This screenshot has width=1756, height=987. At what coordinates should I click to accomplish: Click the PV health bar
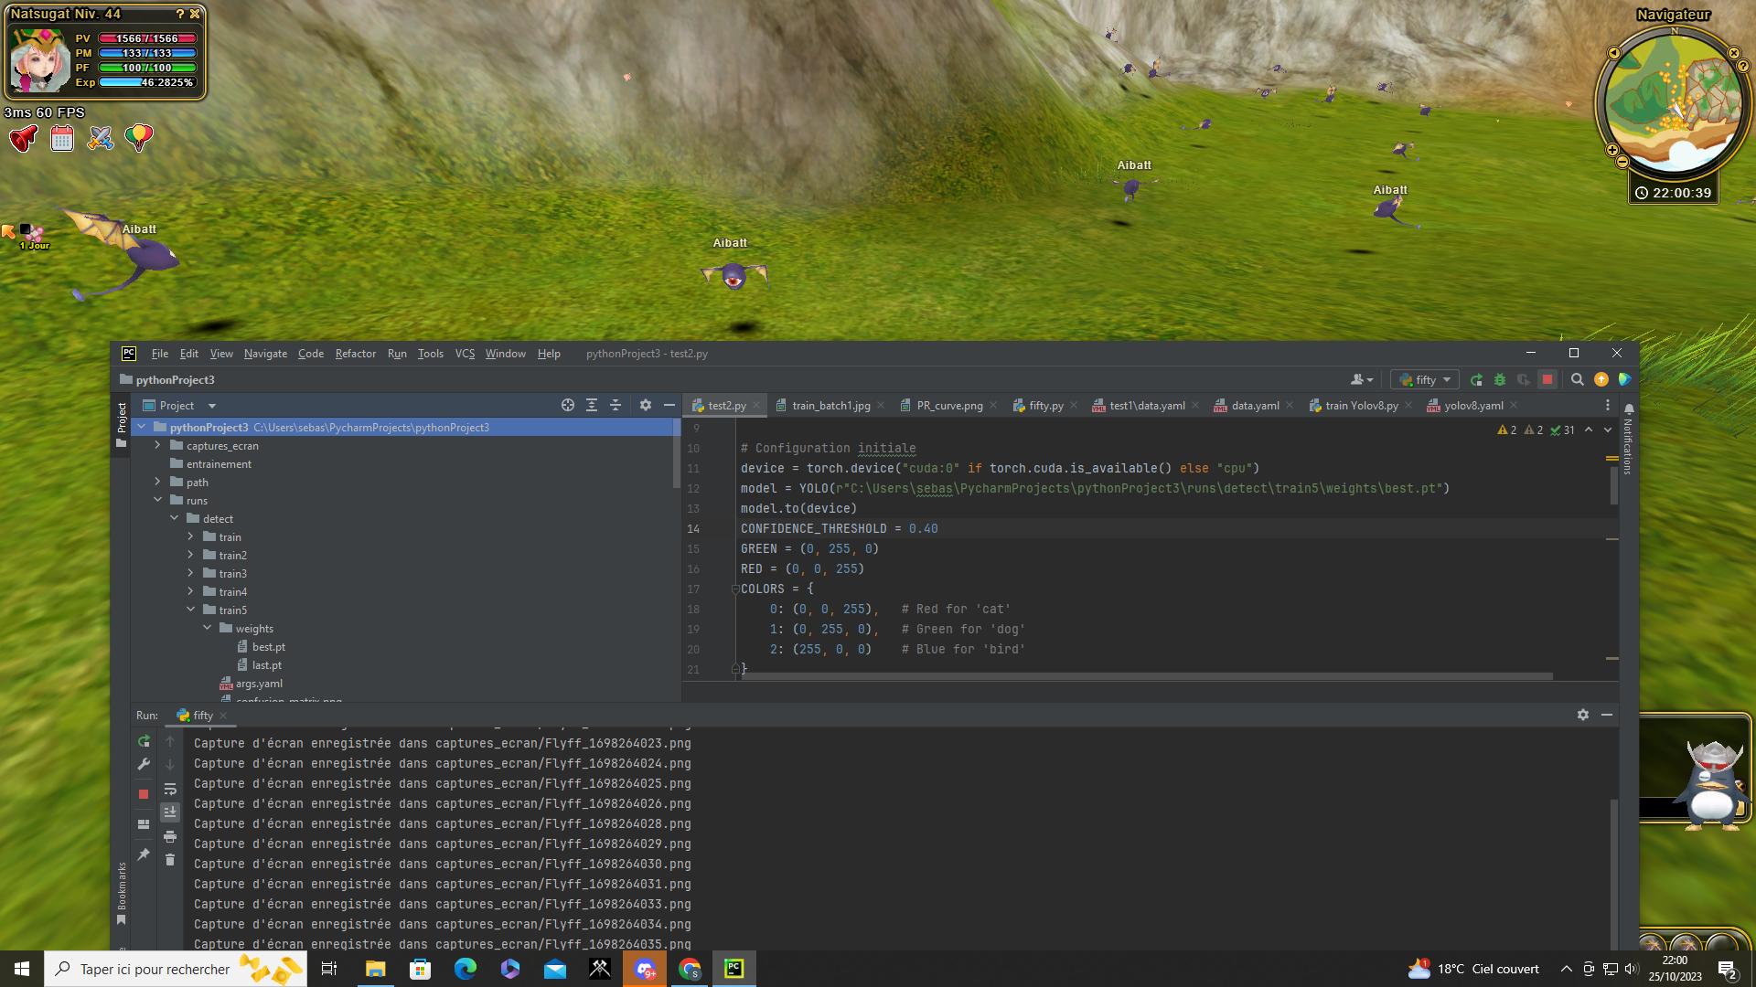(147, 38)
